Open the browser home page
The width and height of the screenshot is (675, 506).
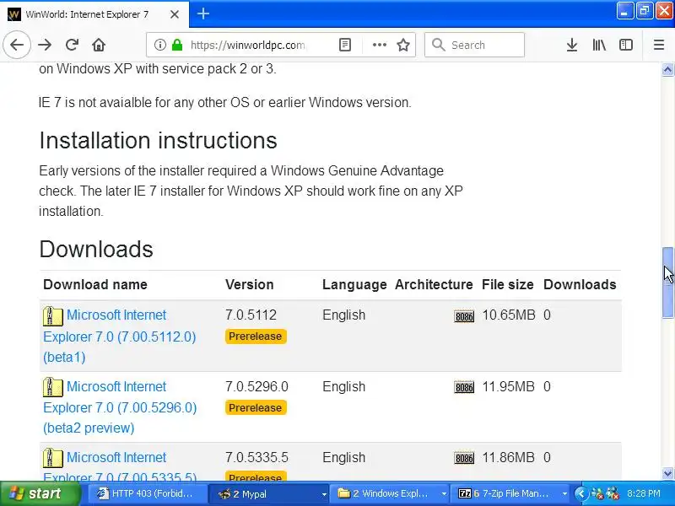coord(99,45)
